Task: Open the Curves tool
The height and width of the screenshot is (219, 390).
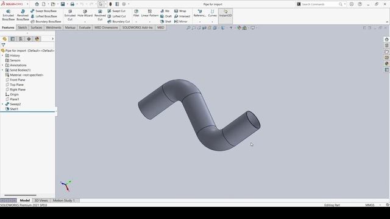Action: coord(212,13)
